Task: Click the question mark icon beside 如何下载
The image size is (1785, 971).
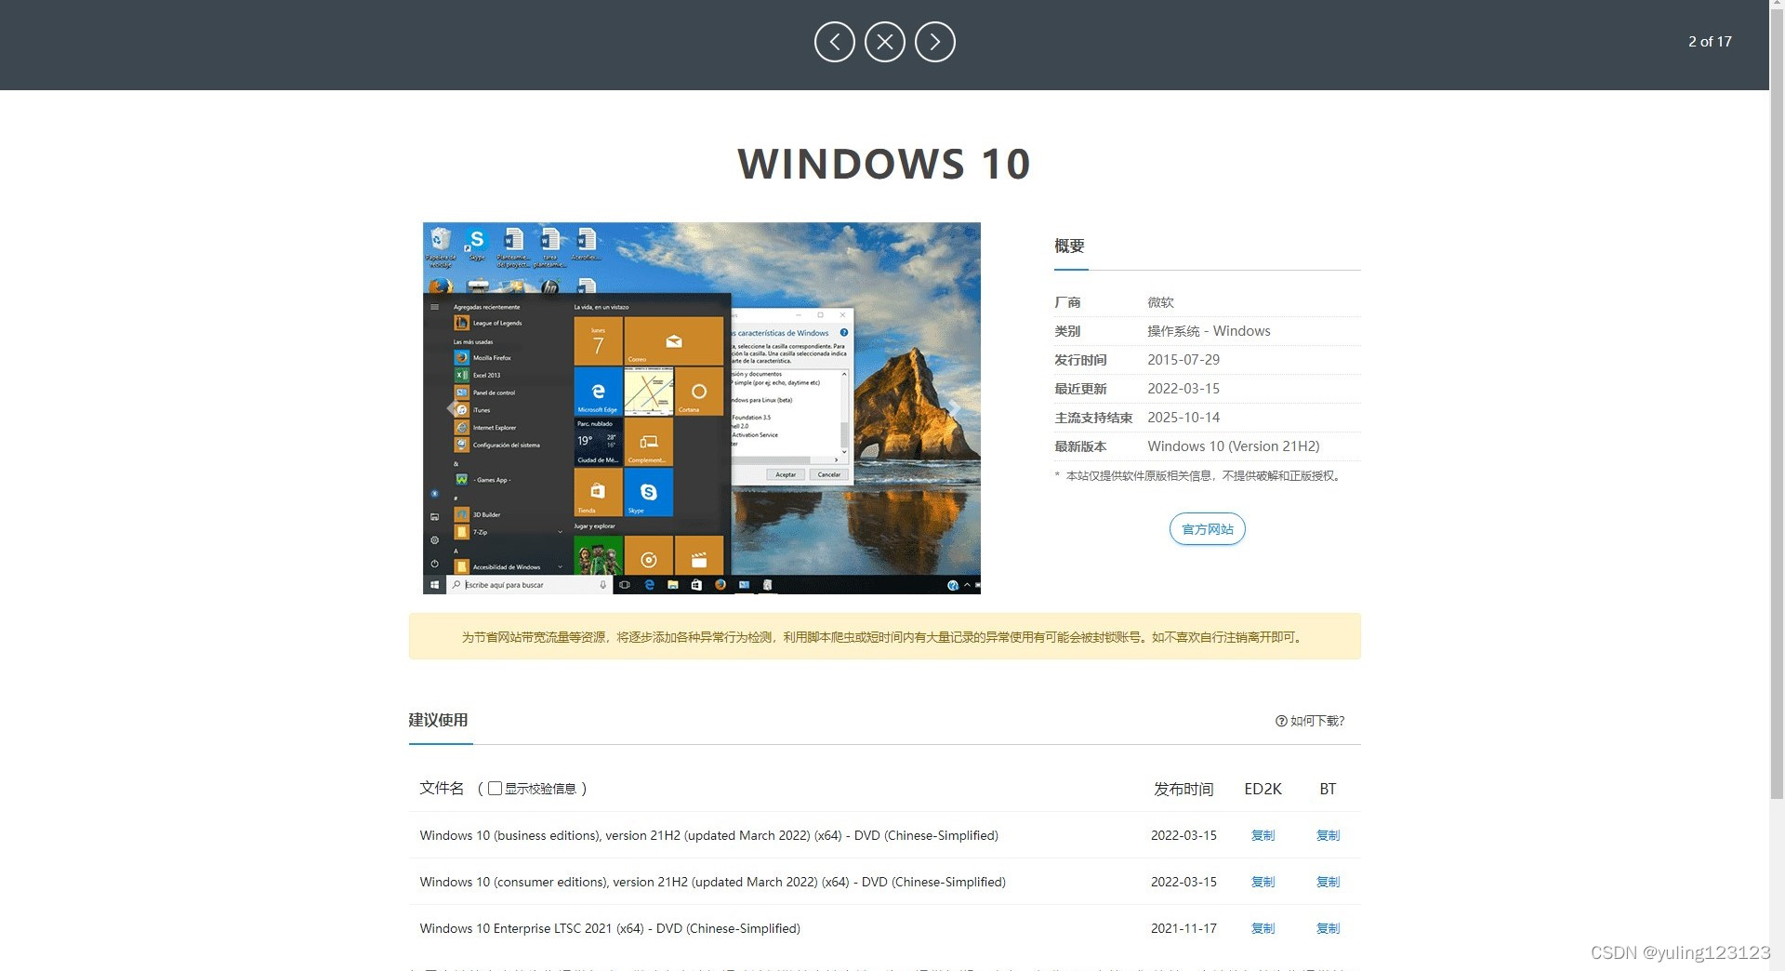Action: [x=1281, y=721]
